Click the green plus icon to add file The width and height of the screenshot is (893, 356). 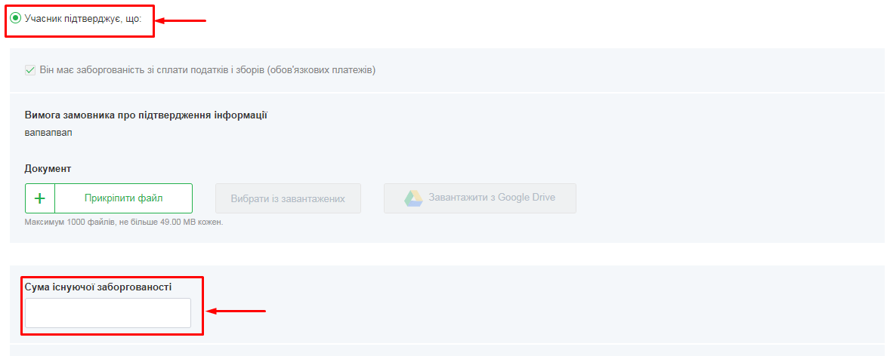point(40,198)
